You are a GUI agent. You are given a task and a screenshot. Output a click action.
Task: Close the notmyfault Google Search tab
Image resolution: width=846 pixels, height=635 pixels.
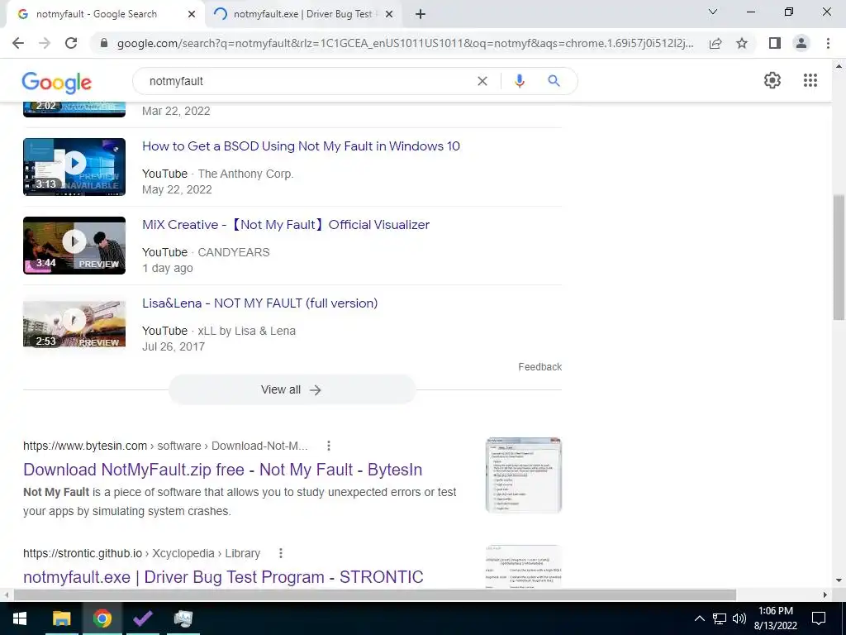pyautogui.click(x=191, y=14)
